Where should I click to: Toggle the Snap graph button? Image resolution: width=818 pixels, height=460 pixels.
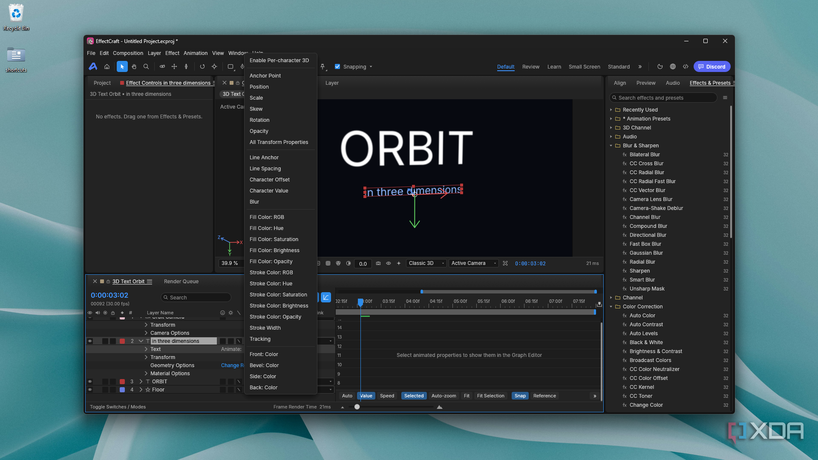point(520,396)
